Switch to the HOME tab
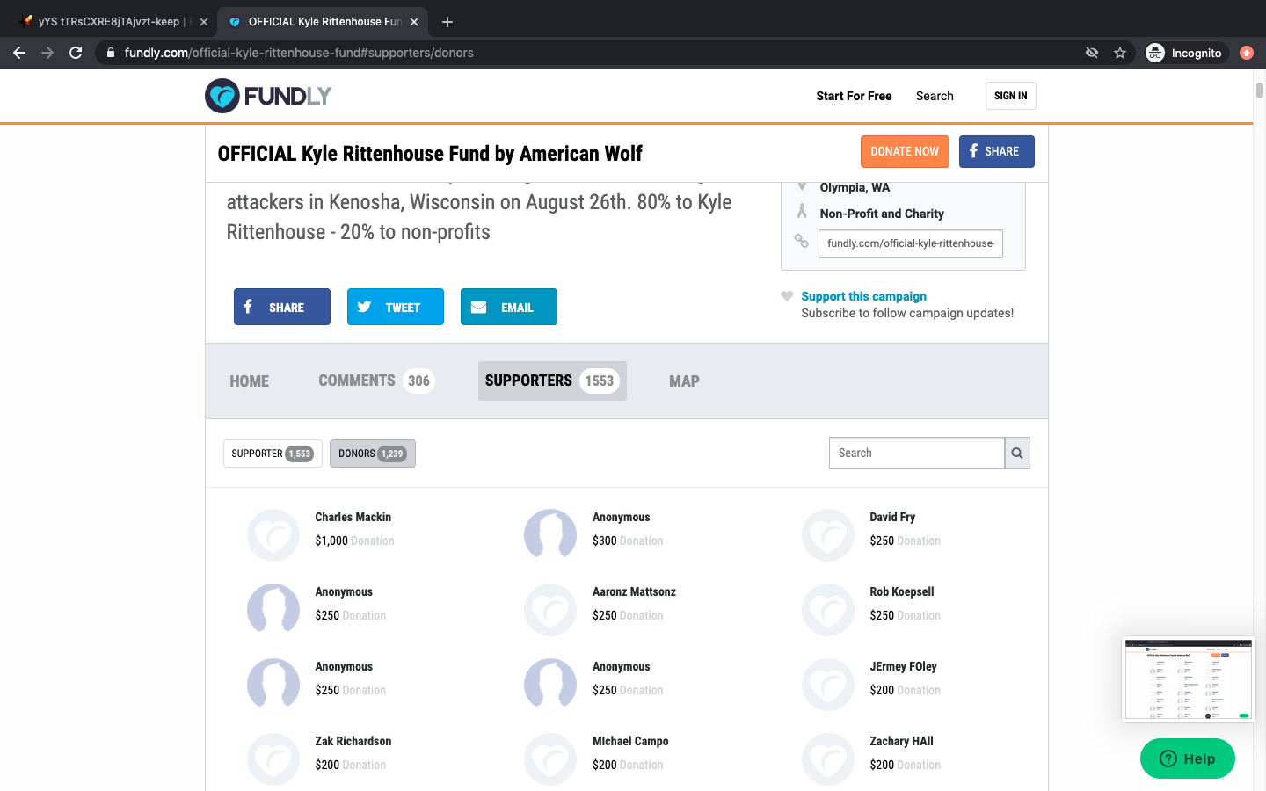This screenshot has height=791, width=1266. coord(250,381)
